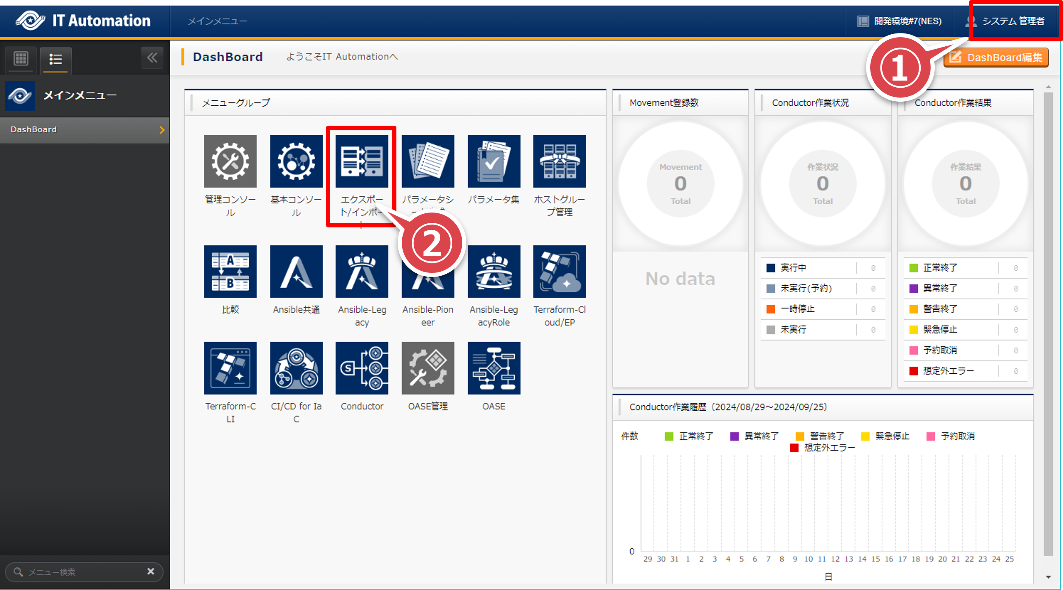Switch sidebar to list view mode
This screenshot has height=590, width=1063.
[55, 59]
